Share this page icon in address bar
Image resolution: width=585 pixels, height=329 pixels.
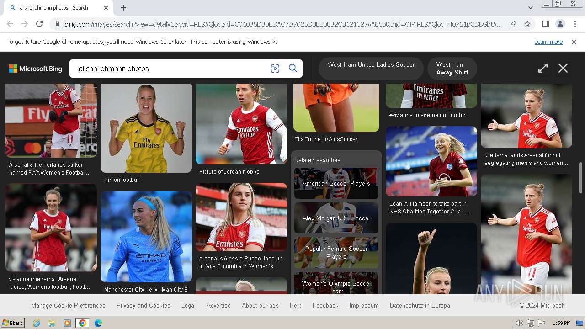tap(513, 24)
